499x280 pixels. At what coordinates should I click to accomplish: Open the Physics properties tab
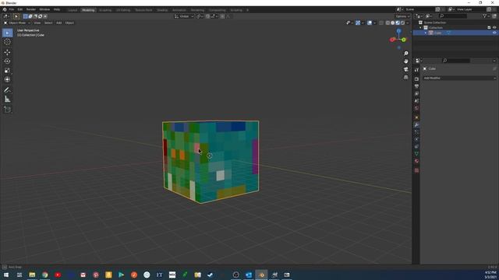pos(416,139)
